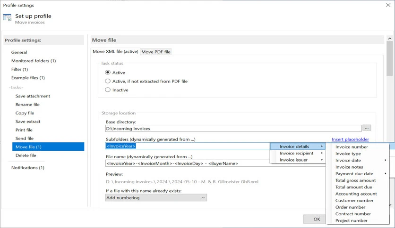This screenshot has height=228, width=395.
Task: Choose Invoice notes placeholder
Action: (x=358, y=167)
